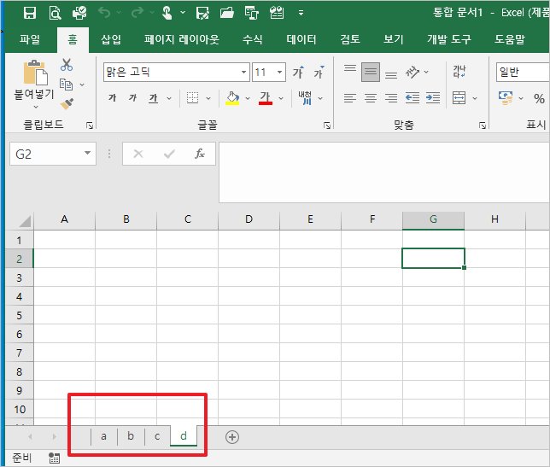Click column header D
This screenshot has width=550, height=467.
tap(249, 219)
